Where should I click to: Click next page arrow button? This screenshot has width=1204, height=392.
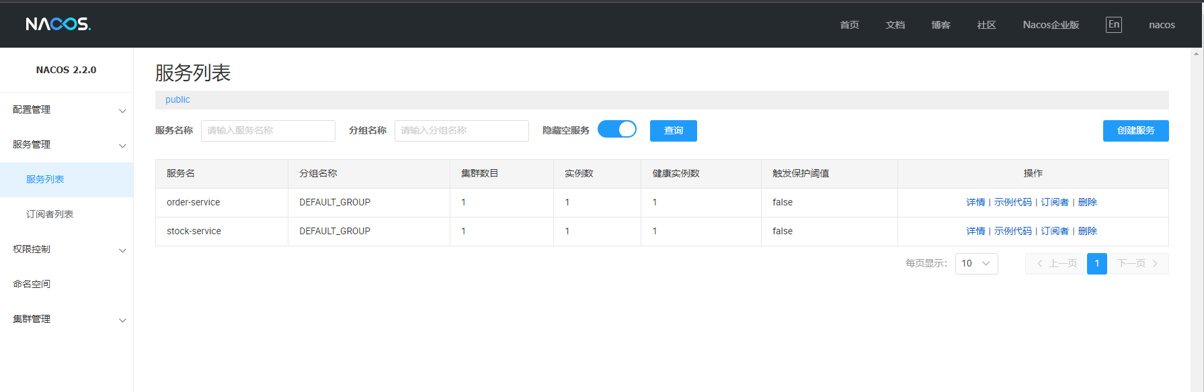click(x=1139, y=264)
